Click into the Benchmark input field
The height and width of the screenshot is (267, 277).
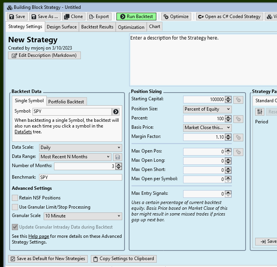click(80, 177)
